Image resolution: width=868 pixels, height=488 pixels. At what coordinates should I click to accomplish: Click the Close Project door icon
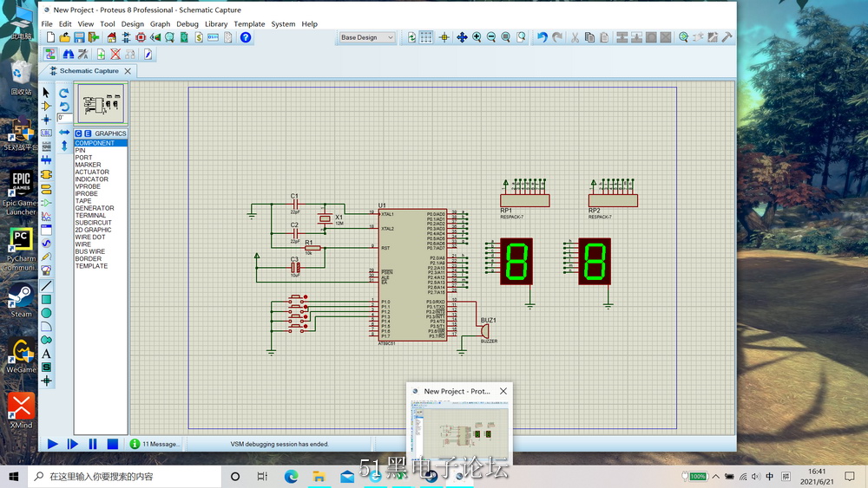[x=94, y=37]
